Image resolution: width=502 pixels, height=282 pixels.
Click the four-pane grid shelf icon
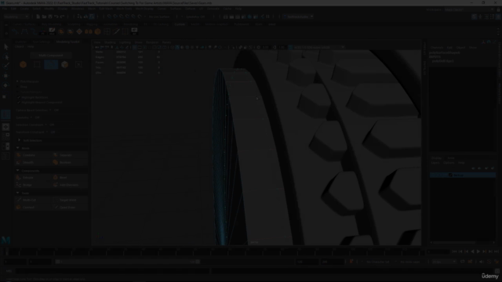[107, 31]
